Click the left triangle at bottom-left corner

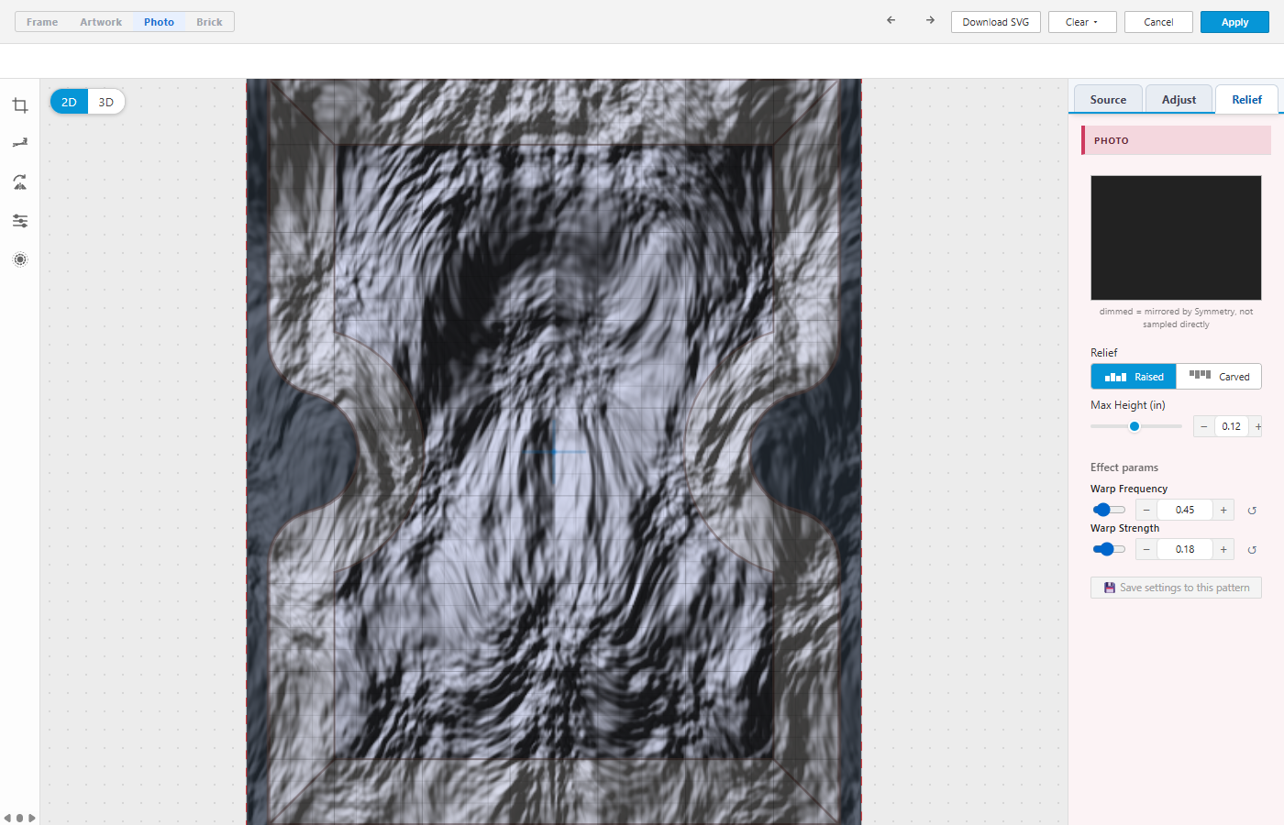click(7, 818)
